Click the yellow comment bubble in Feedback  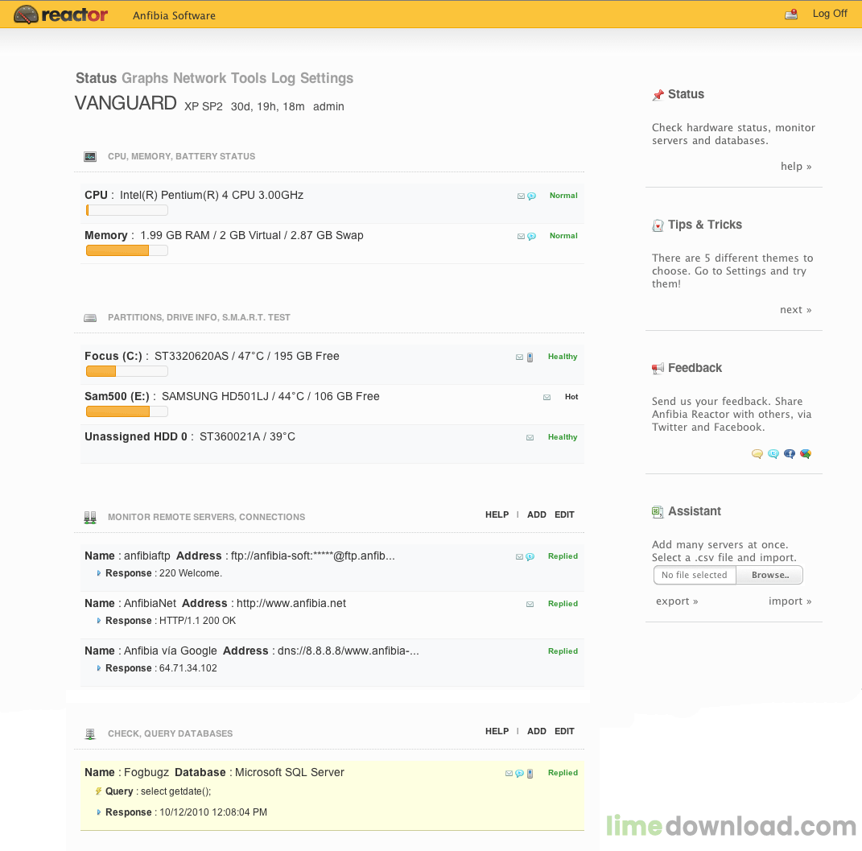click(757, 454)
